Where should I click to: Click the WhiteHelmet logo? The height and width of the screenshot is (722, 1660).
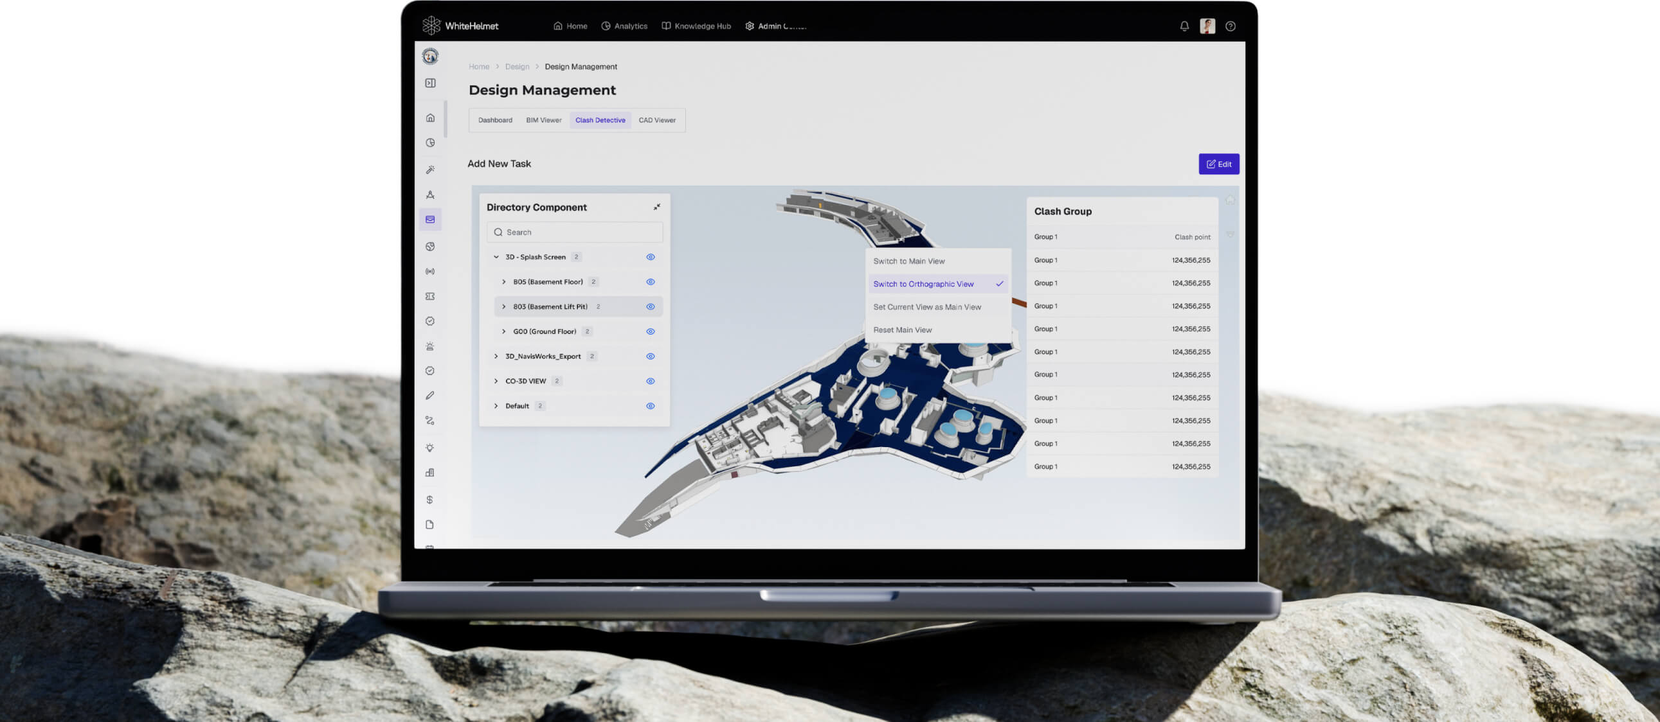pos(460,26)
